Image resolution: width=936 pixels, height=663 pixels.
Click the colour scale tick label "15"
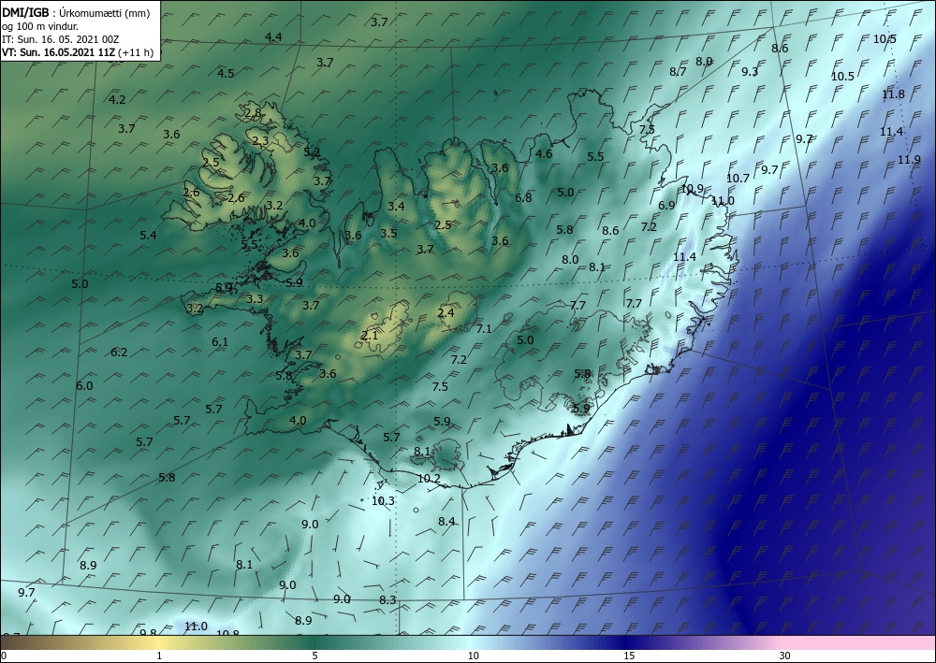click(629, 656)
